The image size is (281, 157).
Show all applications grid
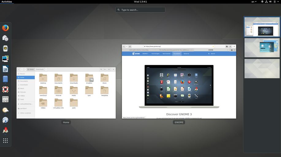[6, 140]
